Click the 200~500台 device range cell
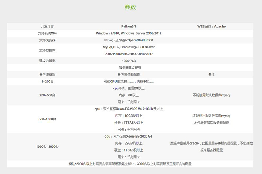Screen dimensions: 262x174 pos(47,95)
